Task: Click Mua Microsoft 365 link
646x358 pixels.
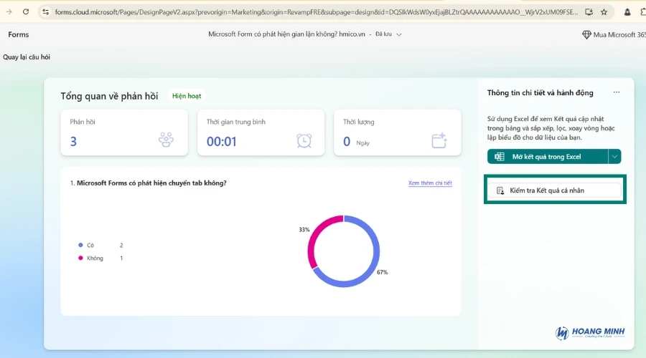Action: [x=619, y=34]
